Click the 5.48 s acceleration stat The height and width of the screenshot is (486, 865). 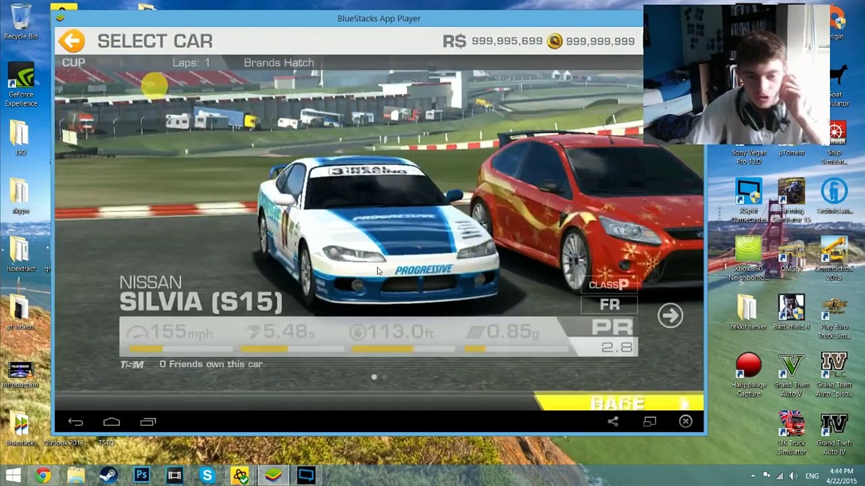(x=280, y=333)
